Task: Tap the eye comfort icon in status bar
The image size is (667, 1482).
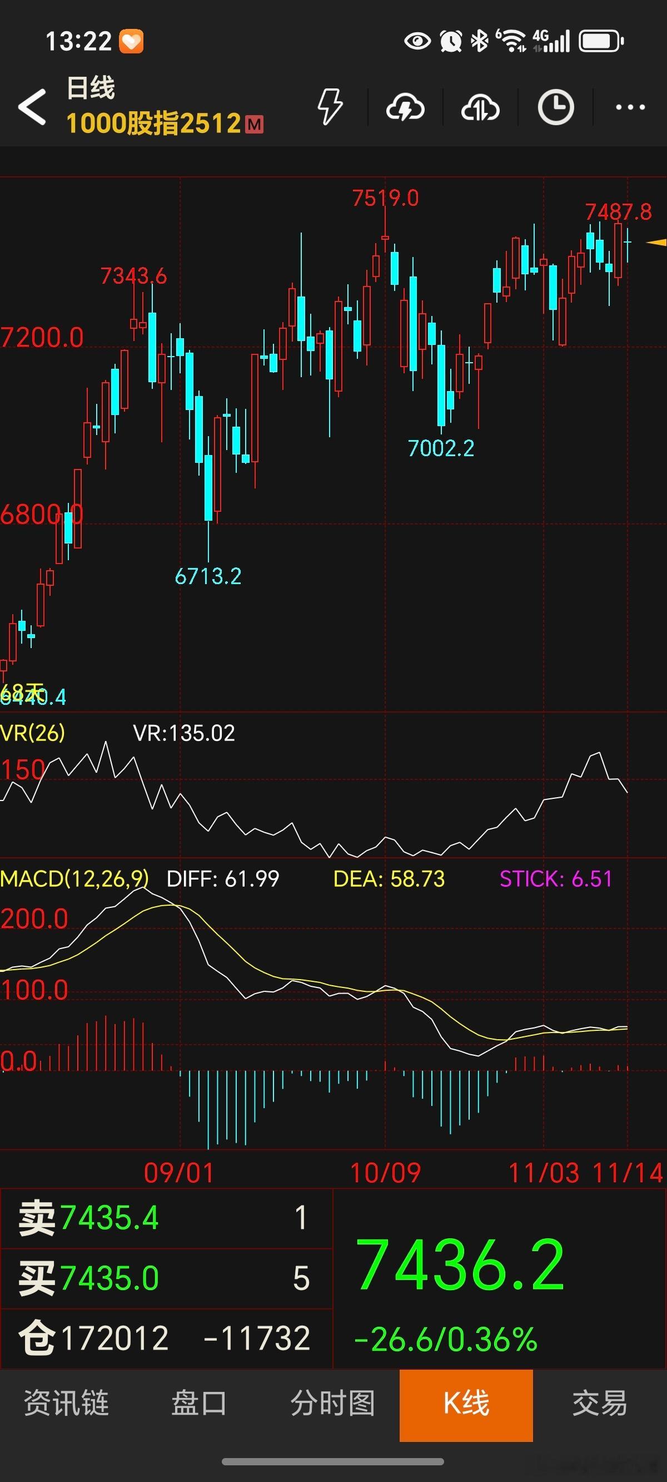Action: pyautogui.click(x=417, y=41)
